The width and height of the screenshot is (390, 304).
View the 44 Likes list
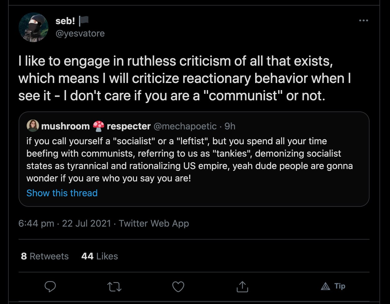[x=100, y=256]
